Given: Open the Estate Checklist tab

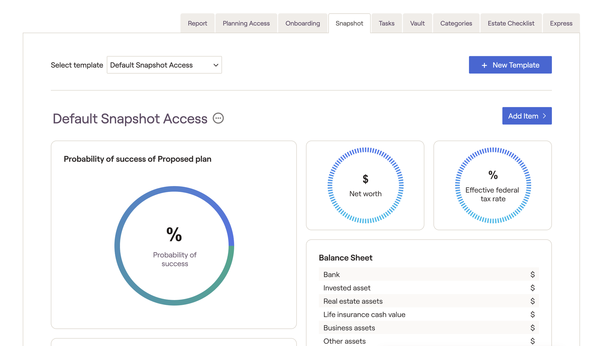Looking at the screenshot, I should tap(511, 23).
